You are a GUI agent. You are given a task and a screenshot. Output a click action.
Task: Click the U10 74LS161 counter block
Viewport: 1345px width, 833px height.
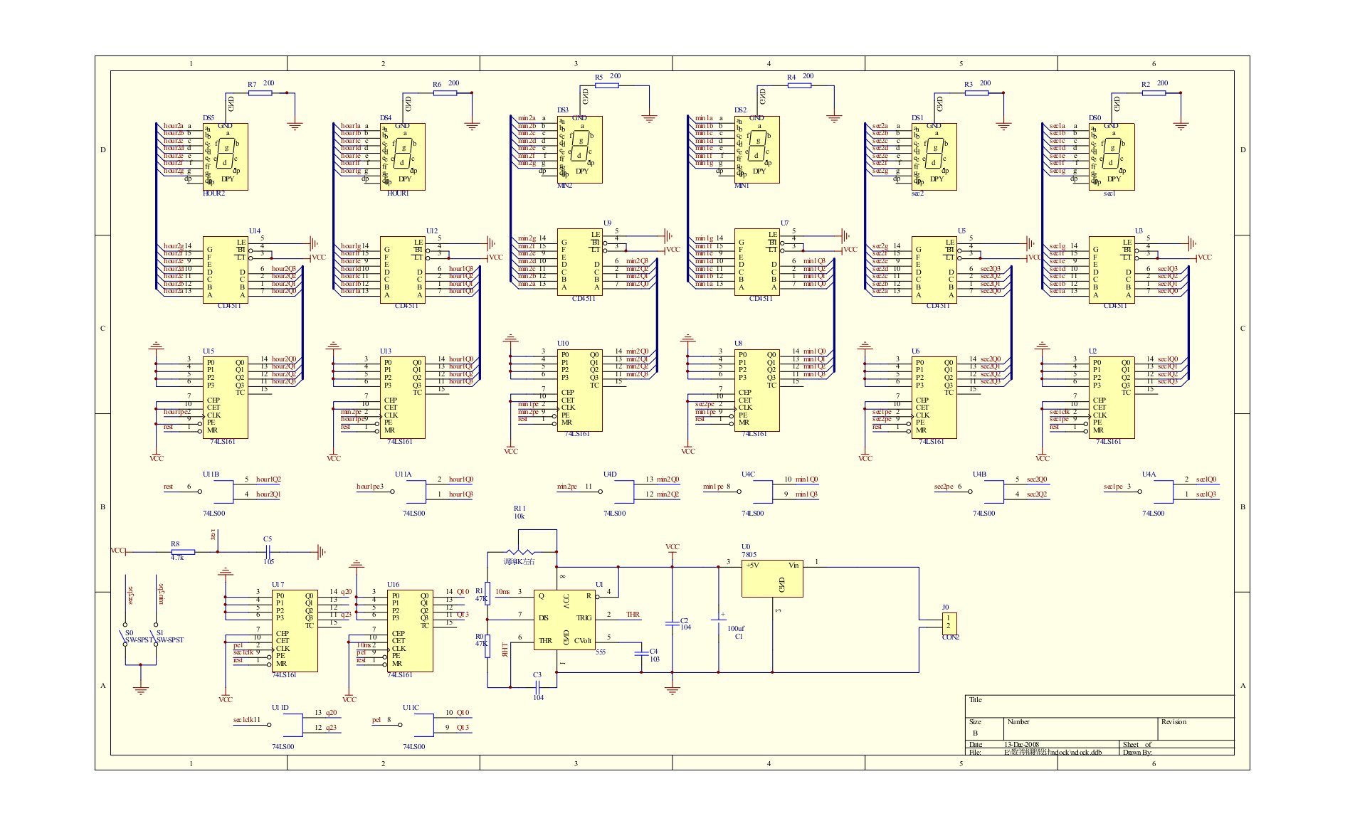click(x=580, y=391)
